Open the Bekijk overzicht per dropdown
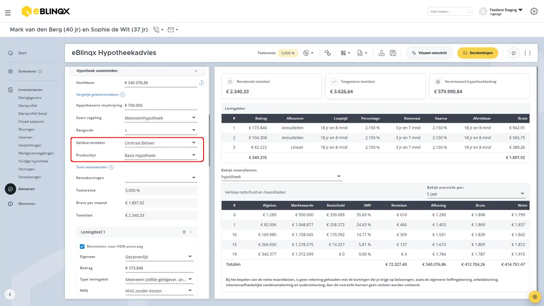The height and width of the screenshot is (306, 544). click(476, 194)
